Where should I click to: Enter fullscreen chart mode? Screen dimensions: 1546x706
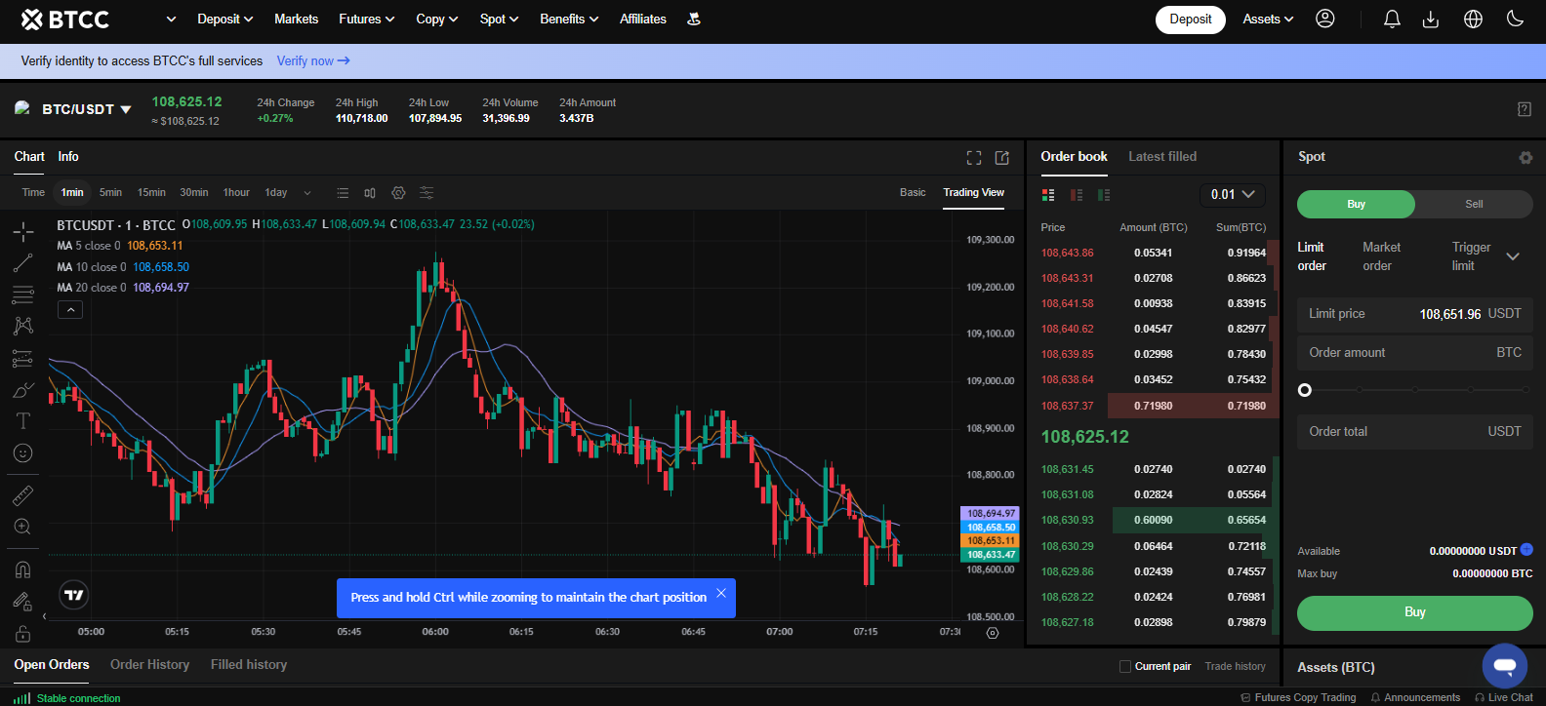tap(974, 158)
